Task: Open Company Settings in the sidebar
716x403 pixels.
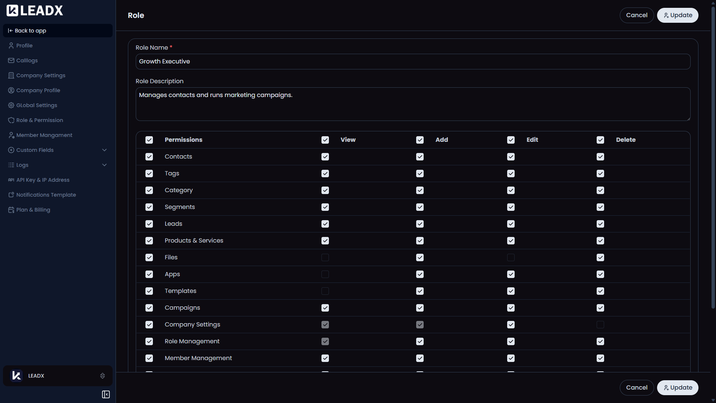Action: pos(40,75)
